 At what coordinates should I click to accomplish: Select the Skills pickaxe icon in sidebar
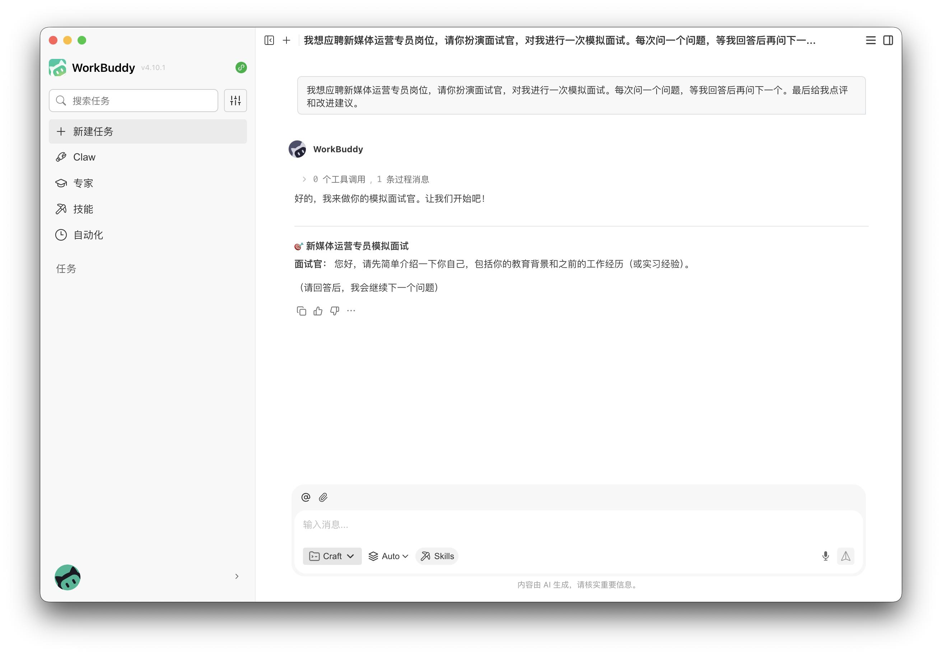coord(61,209)
